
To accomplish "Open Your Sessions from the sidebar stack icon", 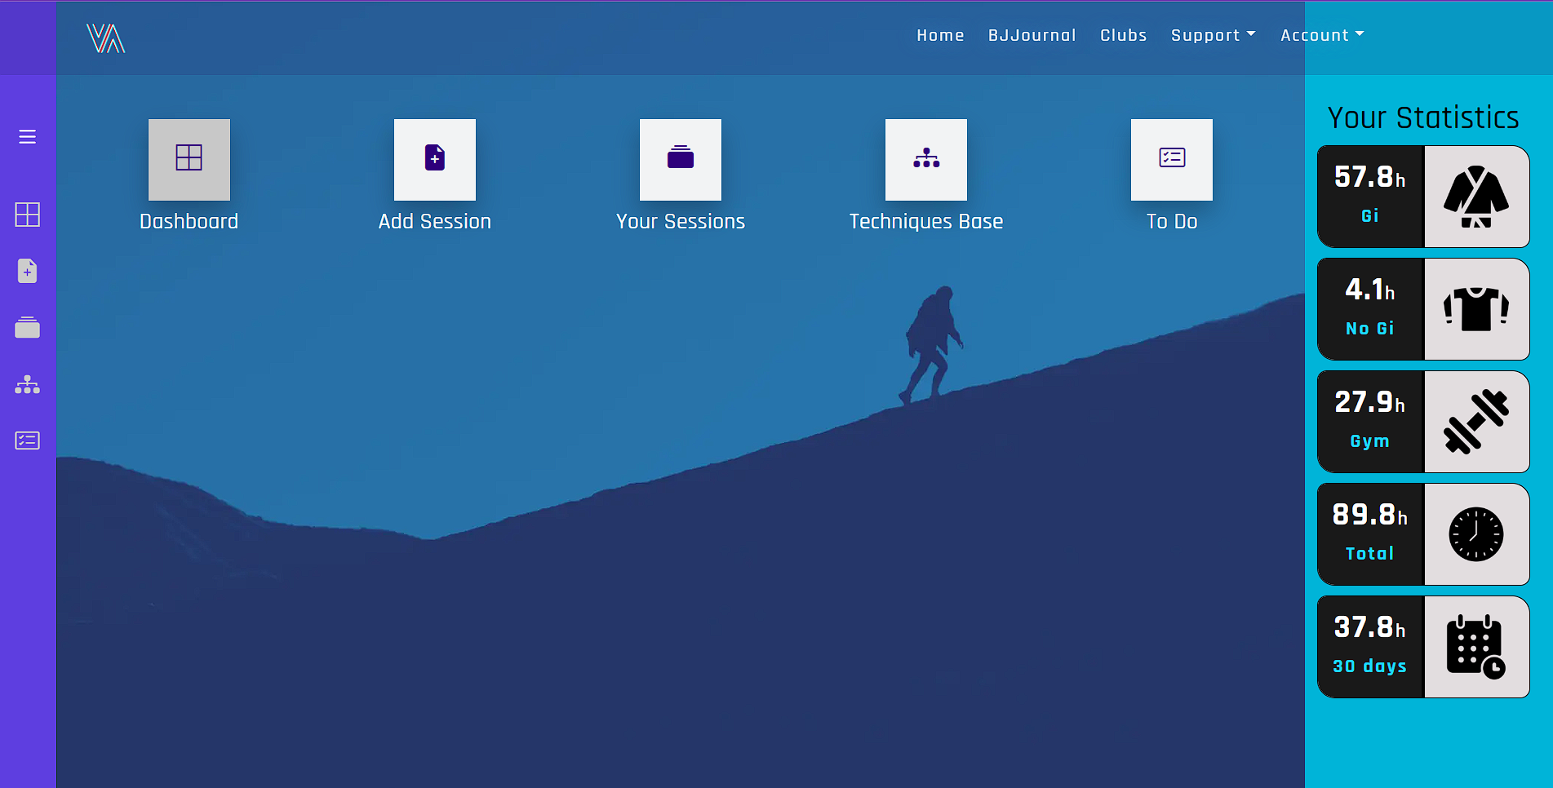I will tap(28, 327).
